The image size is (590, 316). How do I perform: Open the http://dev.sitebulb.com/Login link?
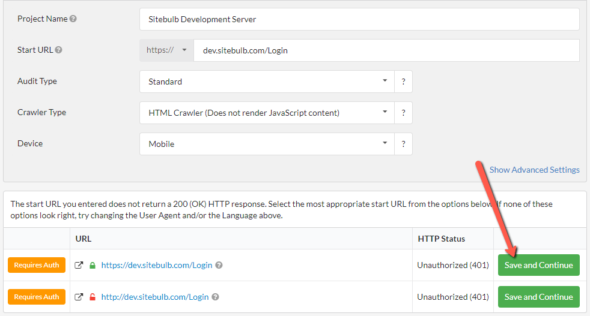coord(154,297)
